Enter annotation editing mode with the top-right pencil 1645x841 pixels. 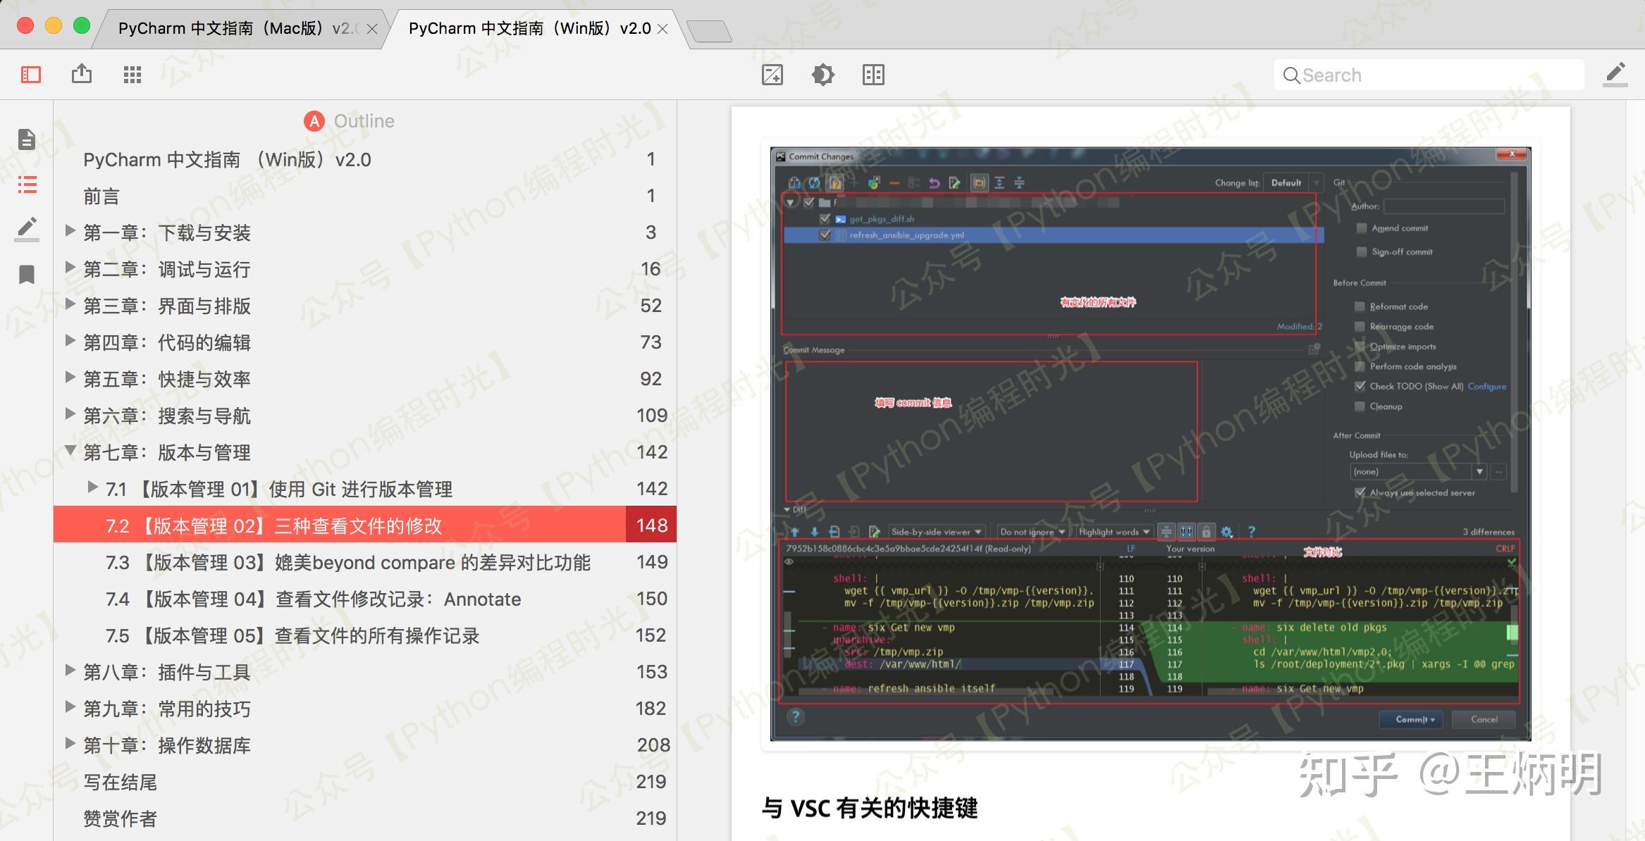[x=1615, y=74]
